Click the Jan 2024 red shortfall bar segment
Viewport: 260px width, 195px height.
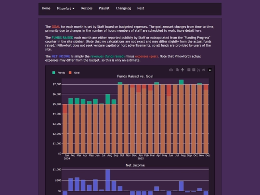(x=65, y=109)
